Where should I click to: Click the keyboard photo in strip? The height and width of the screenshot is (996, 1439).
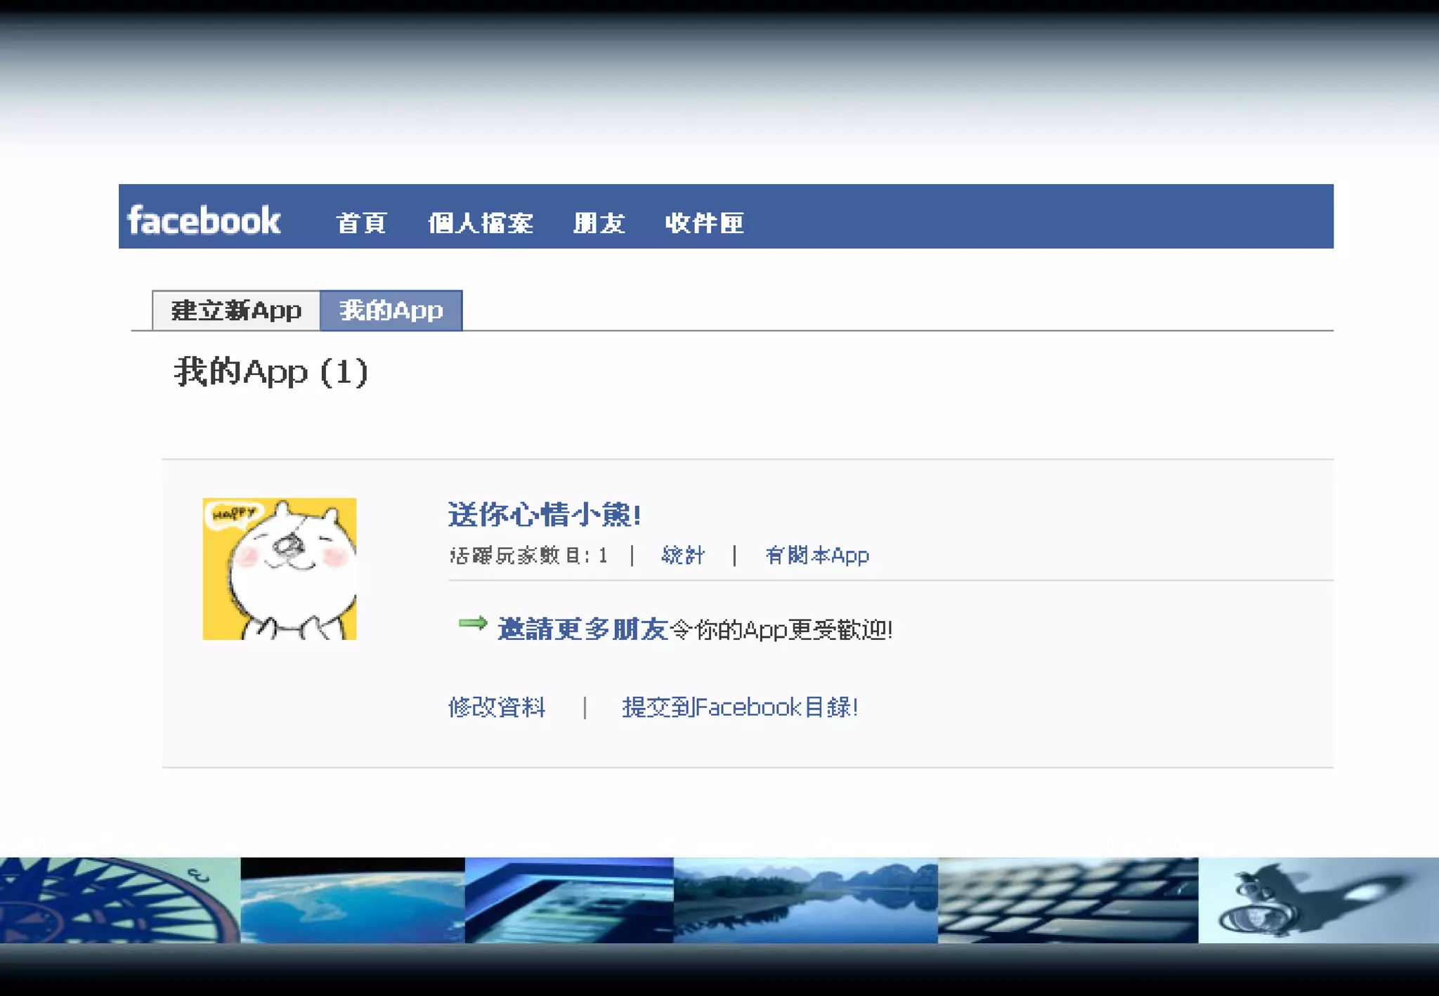click(1067, 900)
